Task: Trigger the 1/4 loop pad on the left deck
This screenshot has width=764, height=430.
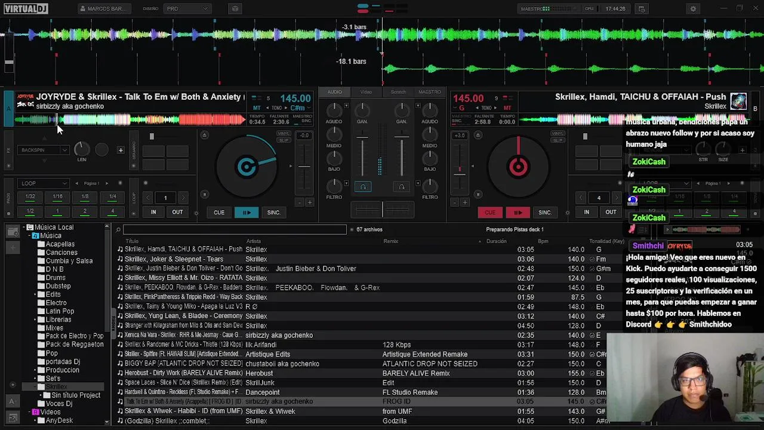Action: (x=112, y=196)
